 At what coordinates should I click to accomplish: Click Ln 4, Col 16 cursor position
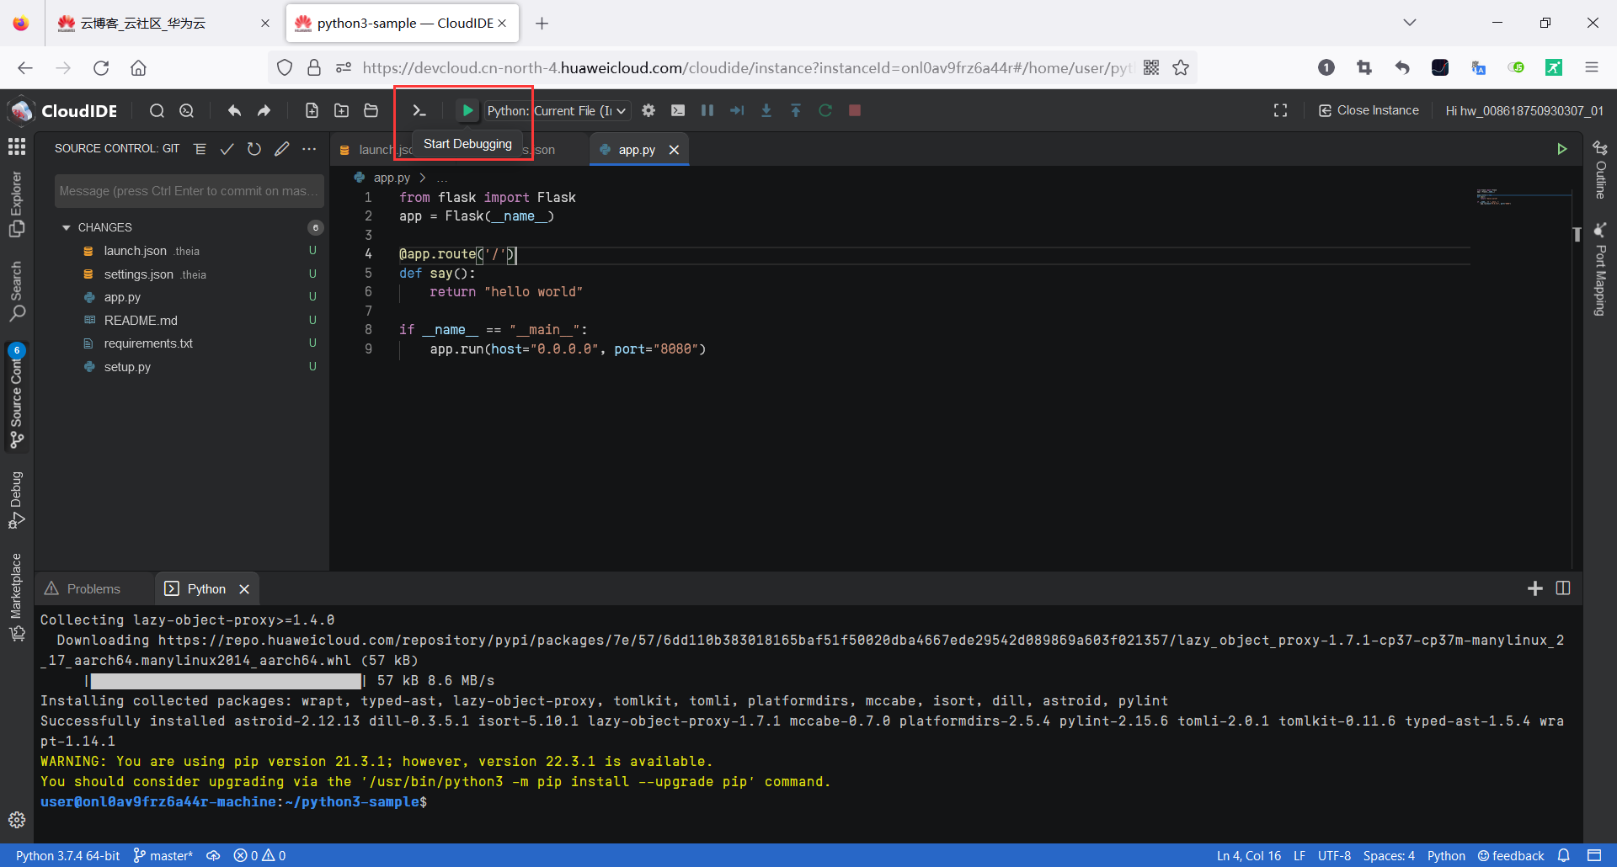[x=1249, y=855]
